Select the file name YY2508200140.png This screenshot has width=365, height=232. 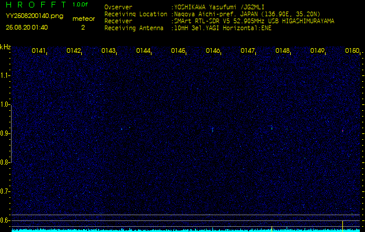click(x=34, y=16)
